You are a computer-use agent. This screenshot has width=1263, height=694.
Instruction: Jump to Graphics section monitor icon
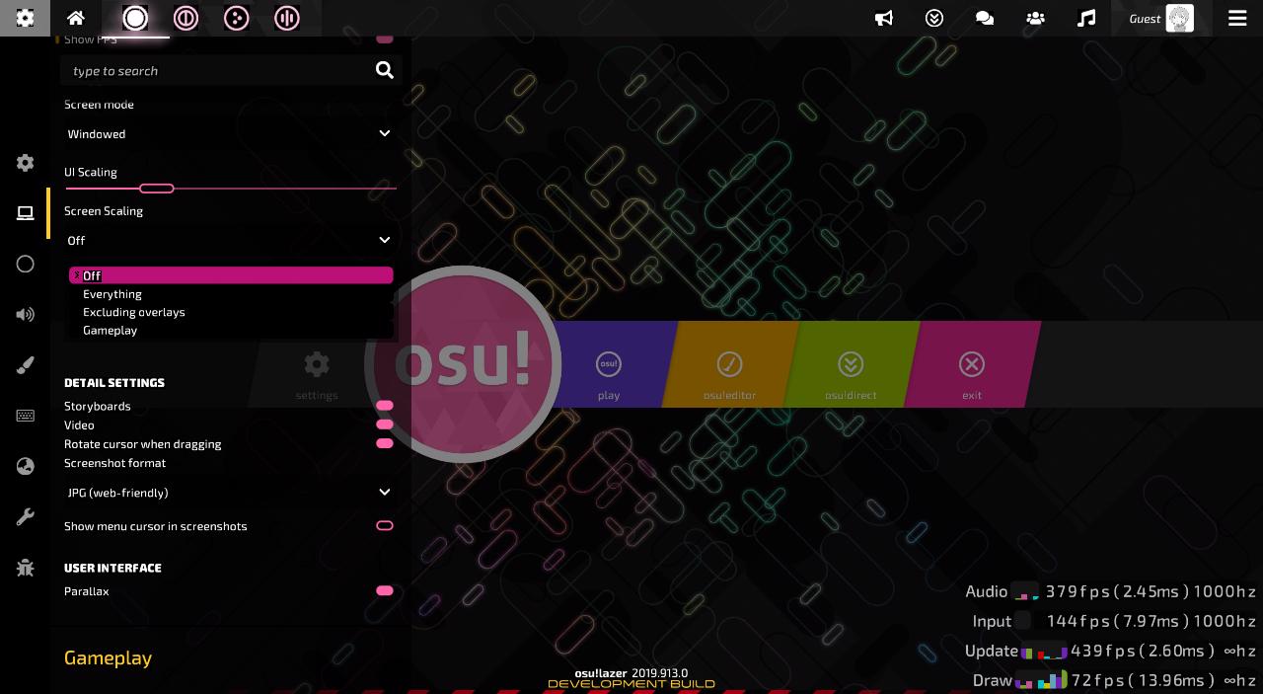pyautogui.click(x=26, y=213)
